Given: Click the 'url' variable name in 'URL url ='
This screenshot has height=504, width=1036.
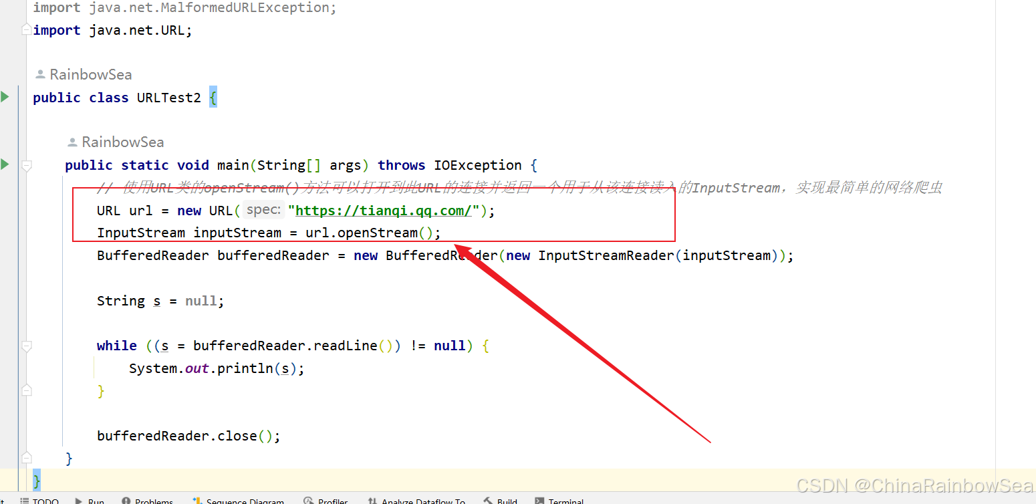Looking at the screenshot, I should 141,211.
